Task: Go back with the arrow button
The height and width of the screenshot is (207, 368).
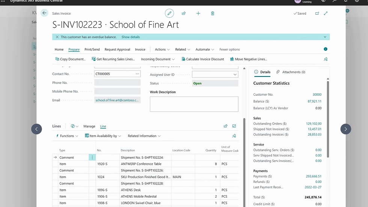Action: click(44, 13)
